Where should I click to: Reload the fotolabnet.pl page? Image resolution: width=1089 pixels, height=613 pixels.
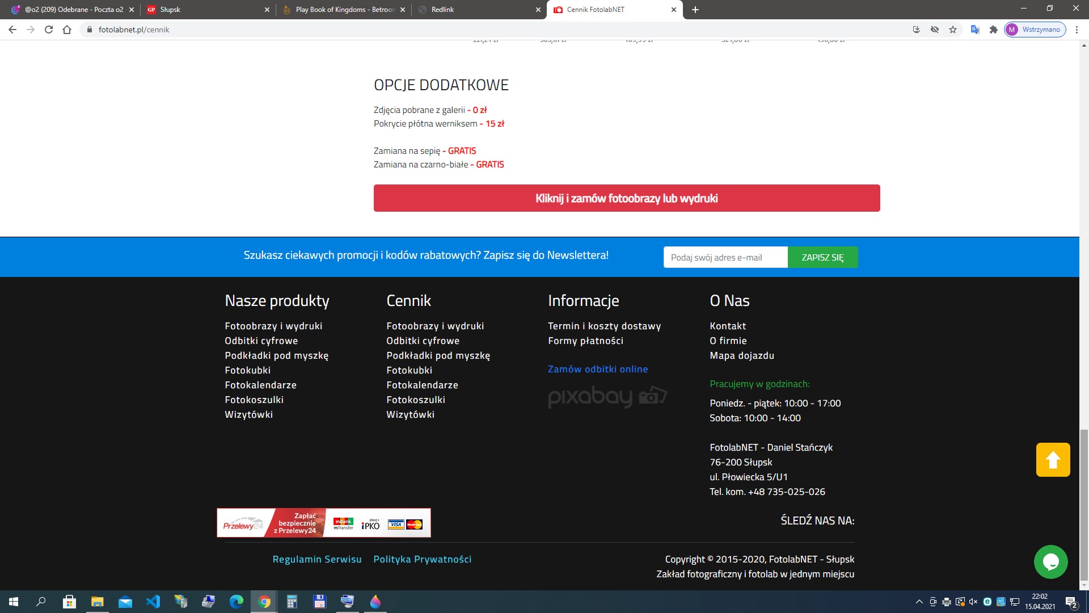pyautogui.click(x=49, y=30)
